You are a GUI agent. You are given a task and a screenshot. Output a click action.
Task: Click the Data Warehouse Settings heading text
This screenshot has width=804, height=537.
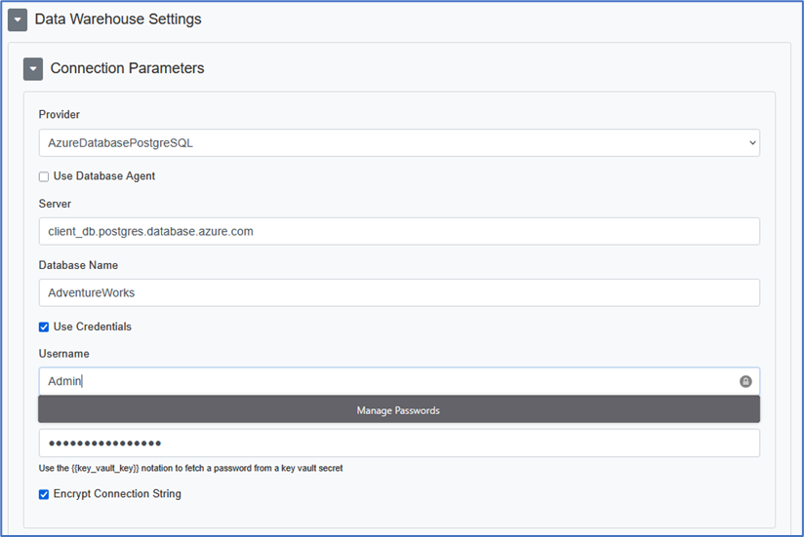point(118,19)
